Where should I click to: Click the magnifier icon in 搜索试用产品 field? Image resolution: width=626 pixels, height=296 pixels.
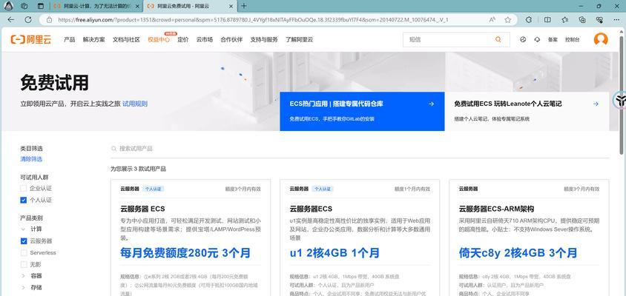[x=113, y=149]
